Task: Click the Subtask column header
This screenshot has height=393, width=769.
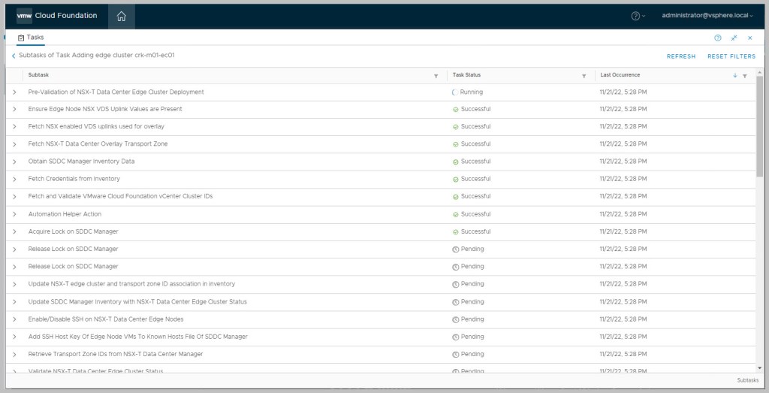Action: click(38, 75)
